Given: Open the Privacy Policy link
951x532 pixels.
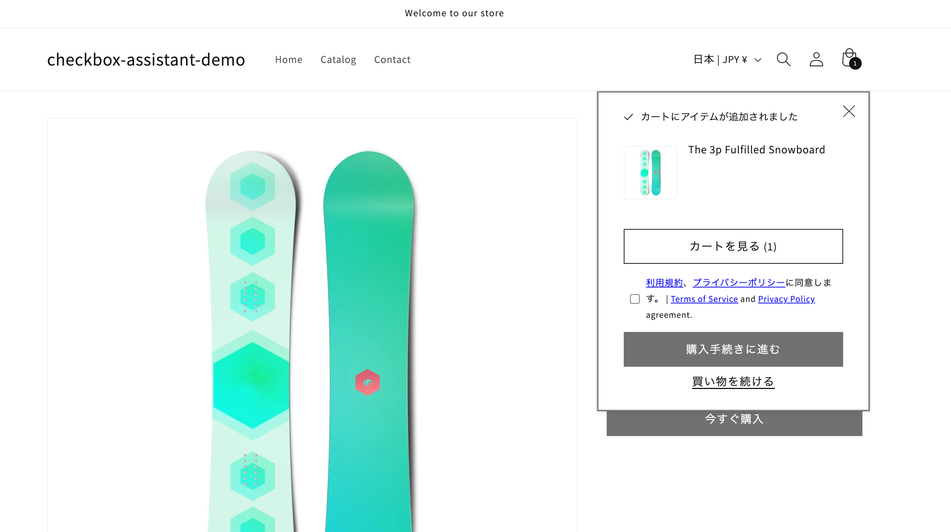Looking at the screenshot, I should click(x=786, y=299).
